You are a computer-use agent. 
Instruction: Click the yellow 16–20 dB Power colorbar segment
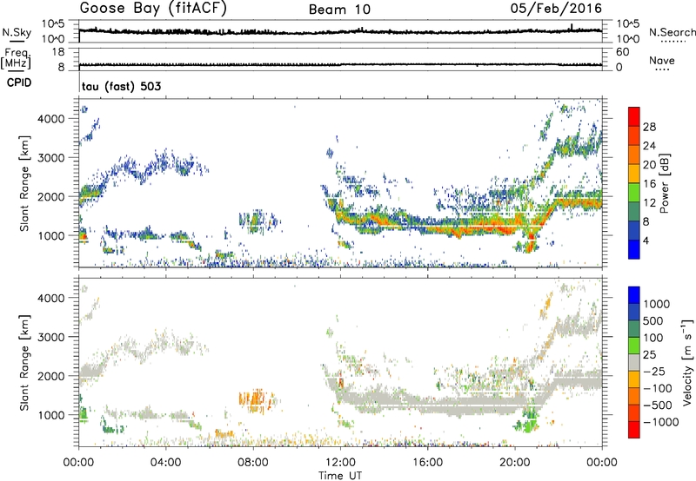[x=634, y=173]
